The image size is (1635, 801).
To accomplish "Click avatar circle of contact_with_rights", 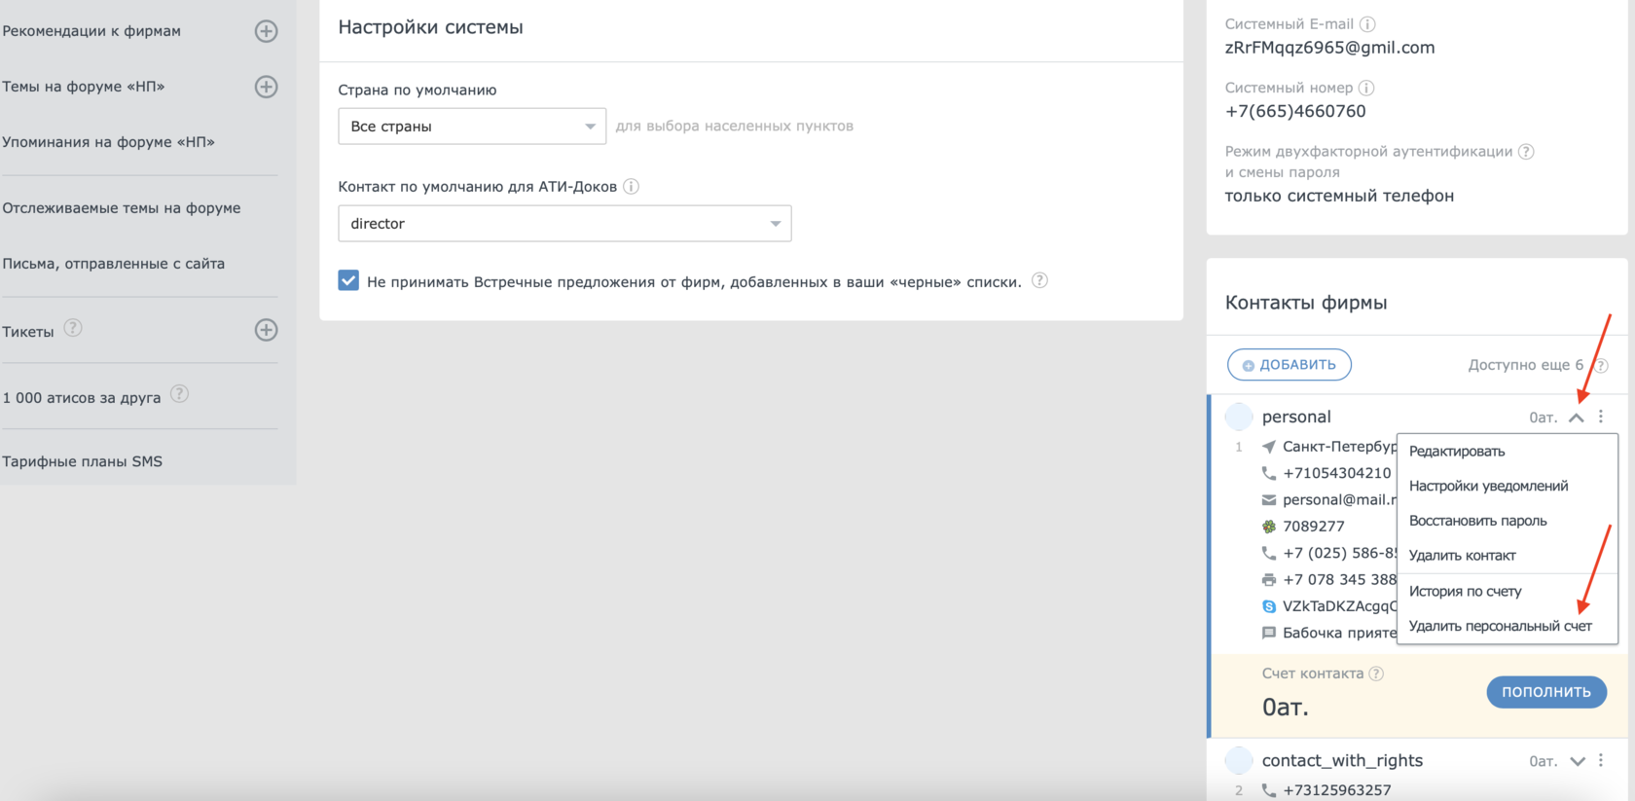I will (1239, 760).
